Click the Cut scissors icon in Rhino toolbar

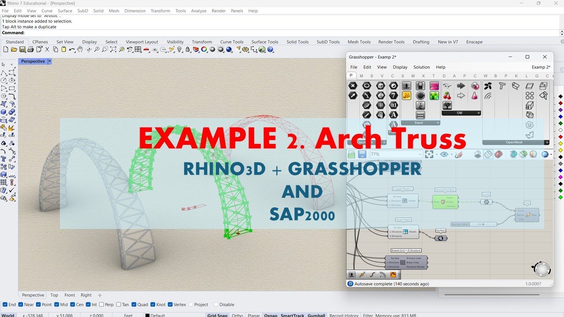[x=47, y=50]
